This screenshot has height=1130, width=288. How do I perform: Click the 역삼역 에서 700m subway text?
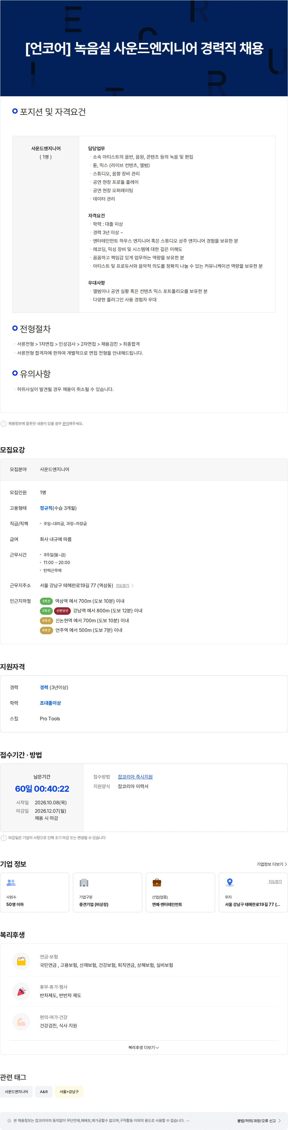pos(90,601)
